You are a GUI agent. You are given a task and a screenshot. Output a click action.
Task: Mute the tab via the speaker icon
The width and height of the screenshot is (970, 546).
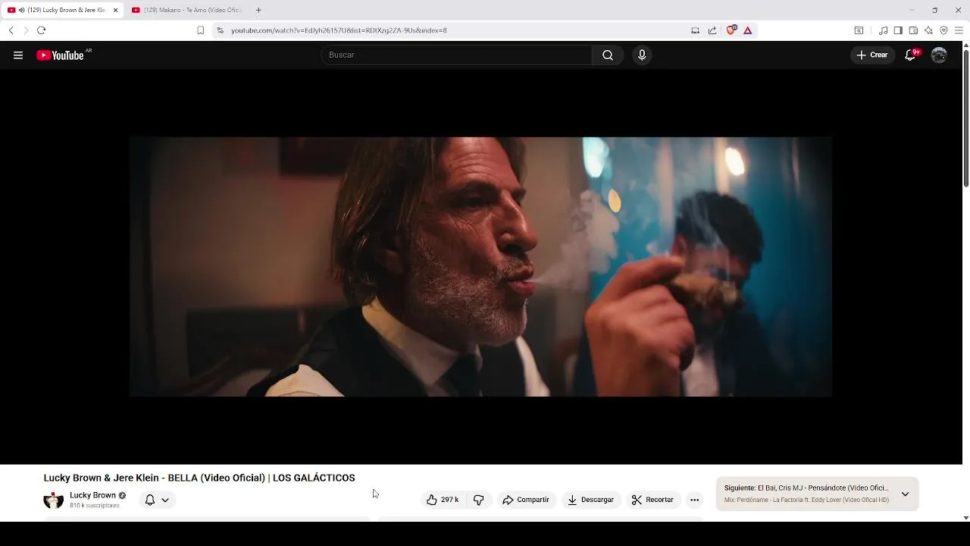(x=21, y=10)
